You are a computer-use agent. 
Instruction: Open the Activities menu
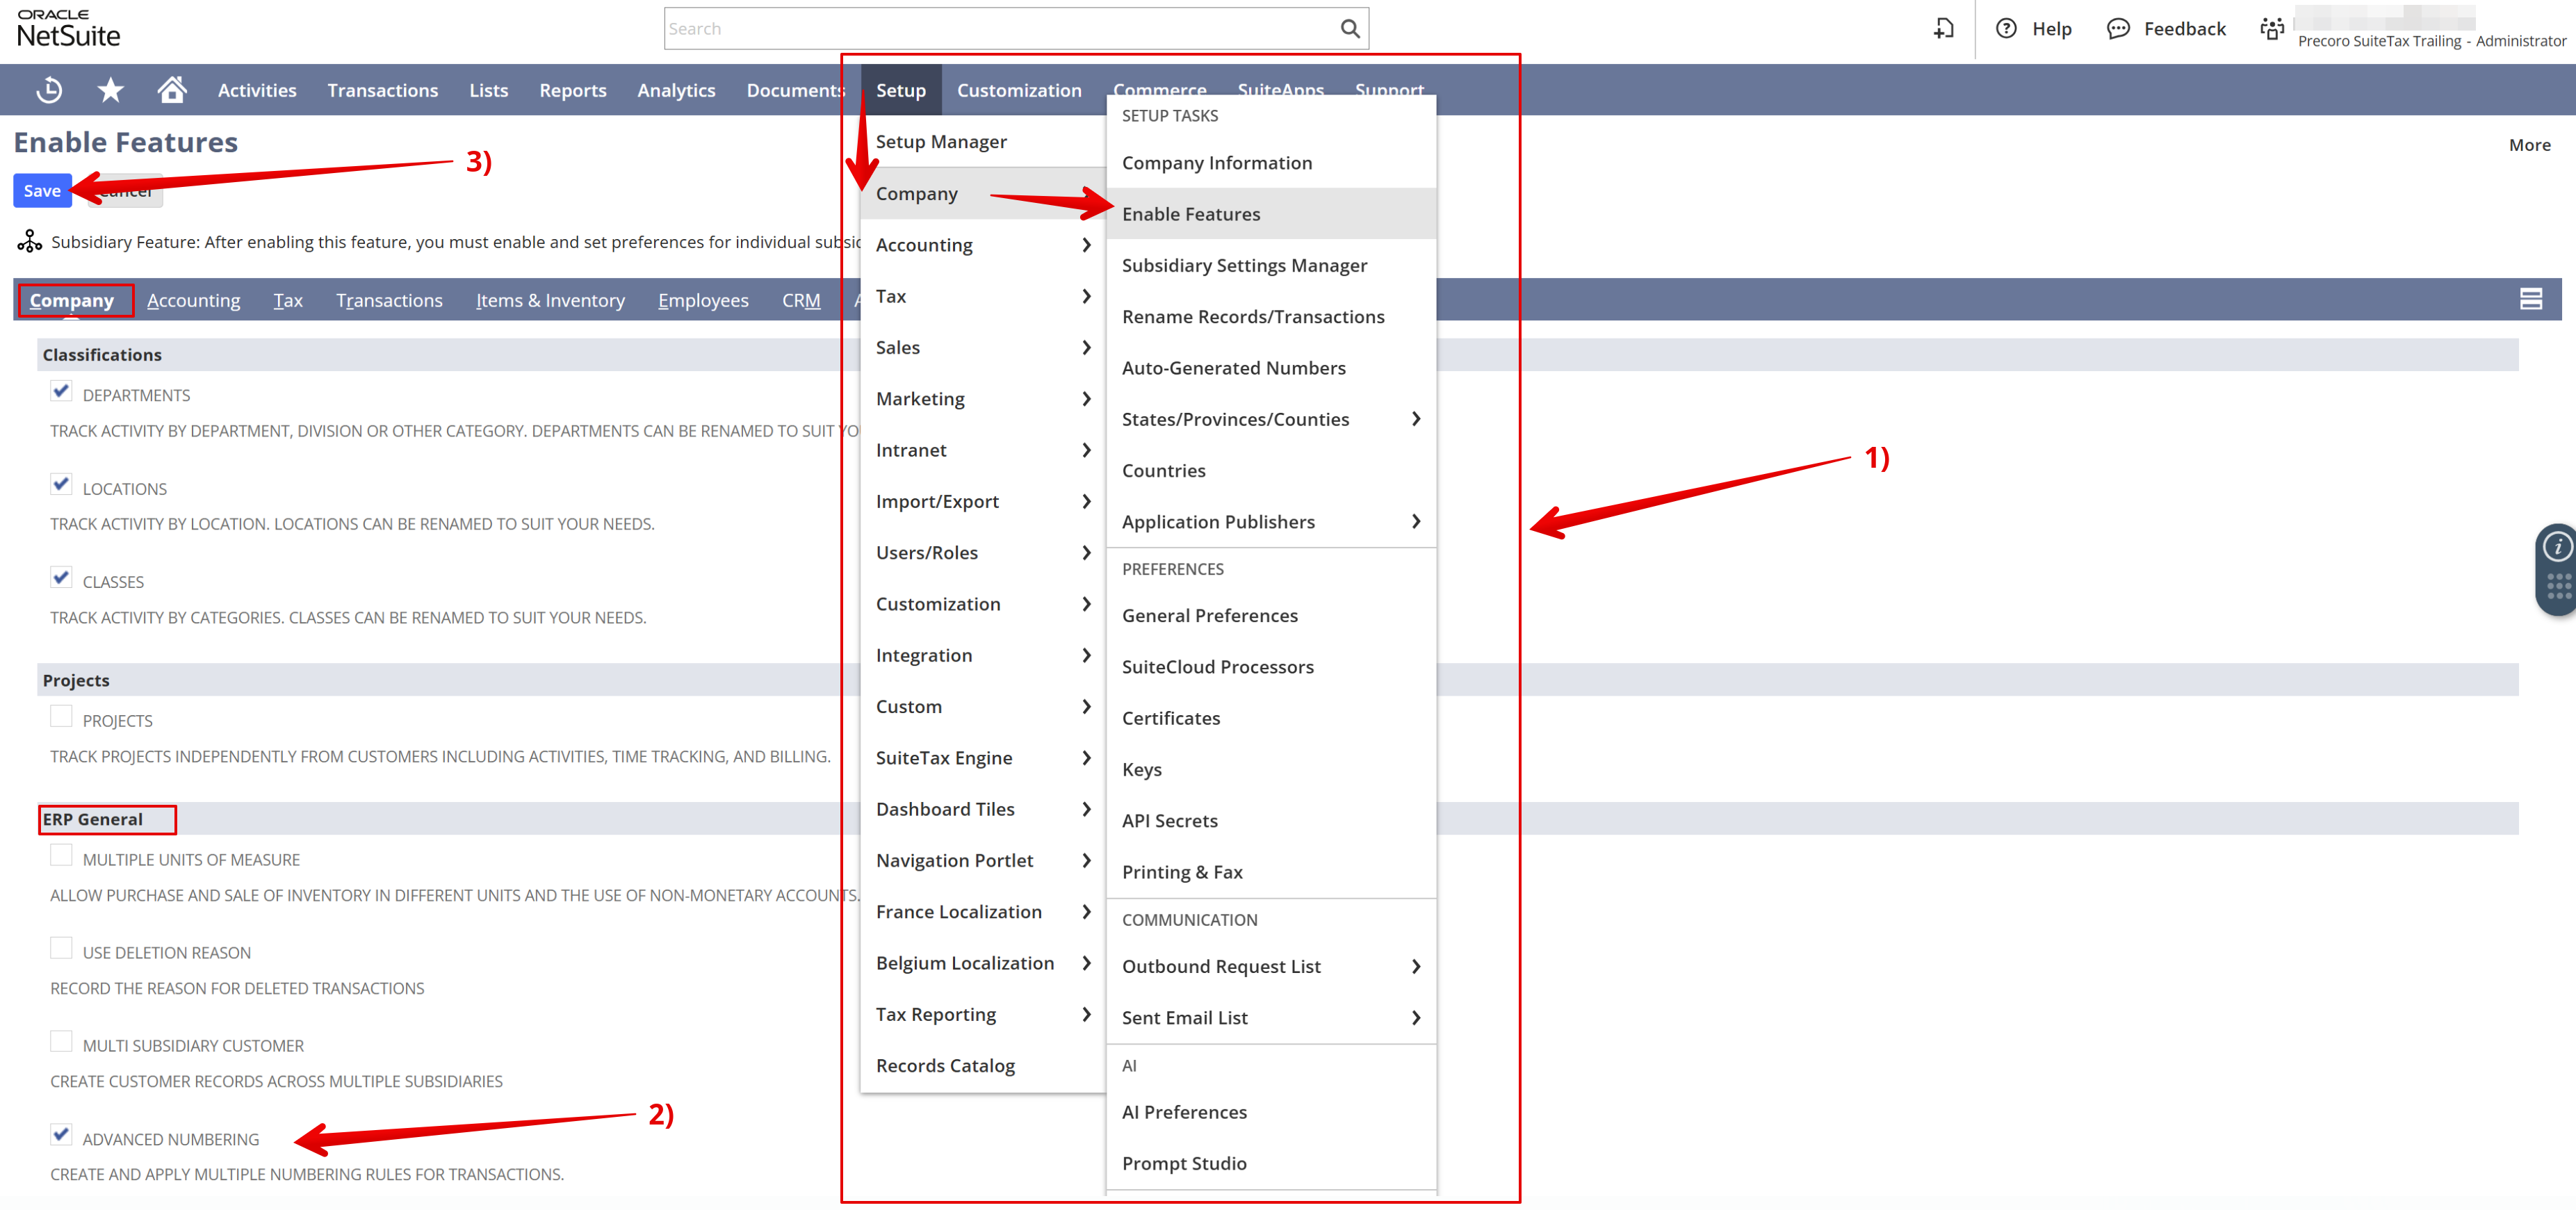(257, 90)
